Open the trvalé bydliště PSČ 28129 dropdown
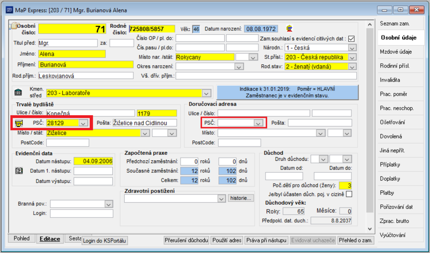 [83, 123]
